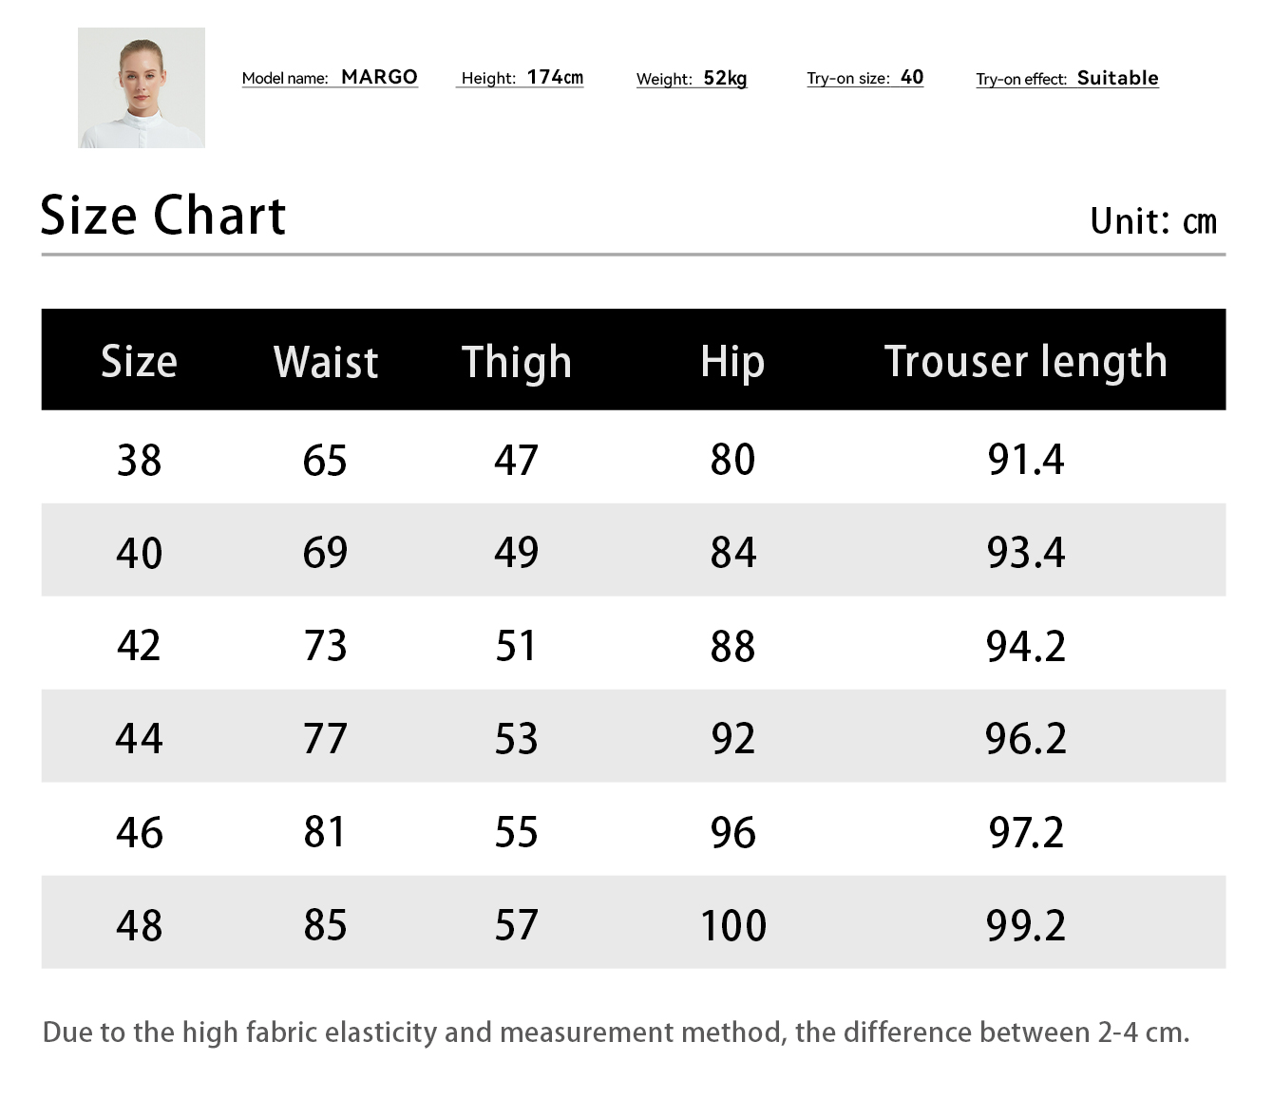Click the Try-on size 40 label
This screenshot has height=1099, width=1273.
click(x=864, y=77)
